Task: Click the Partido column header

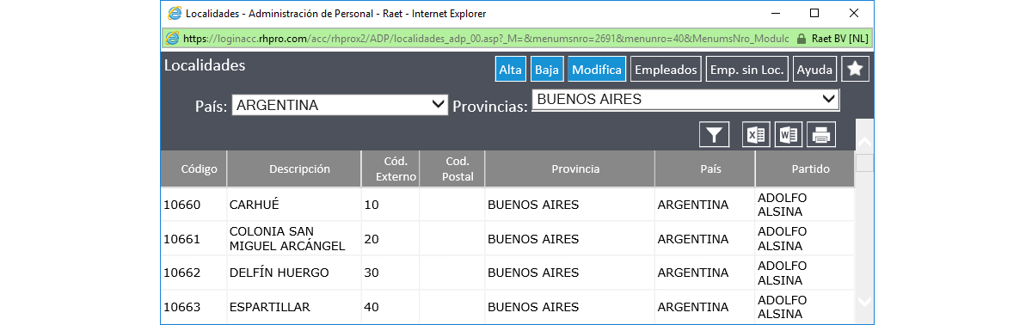Action: point(805,169)
